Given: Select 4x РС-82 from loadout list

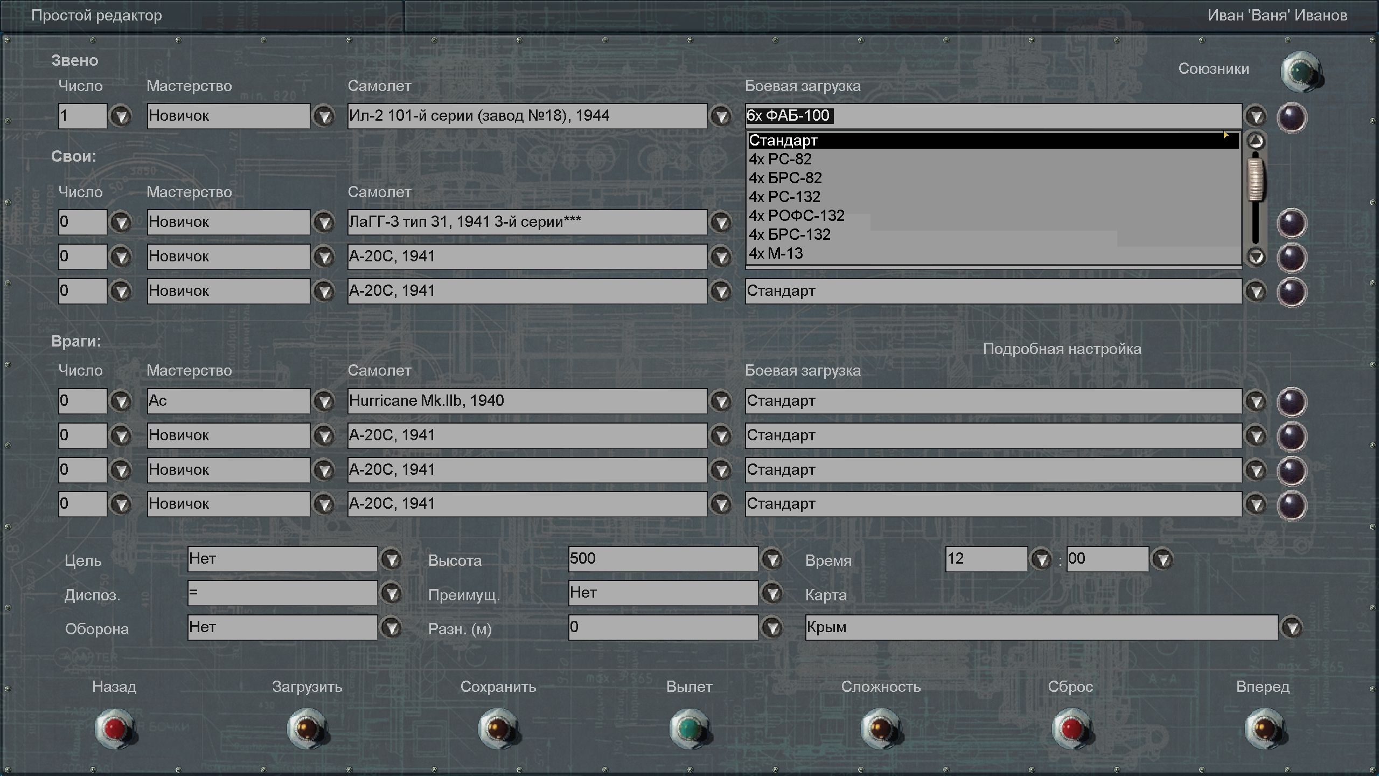Looking at the screenshot, I should [x=780, y=160].
